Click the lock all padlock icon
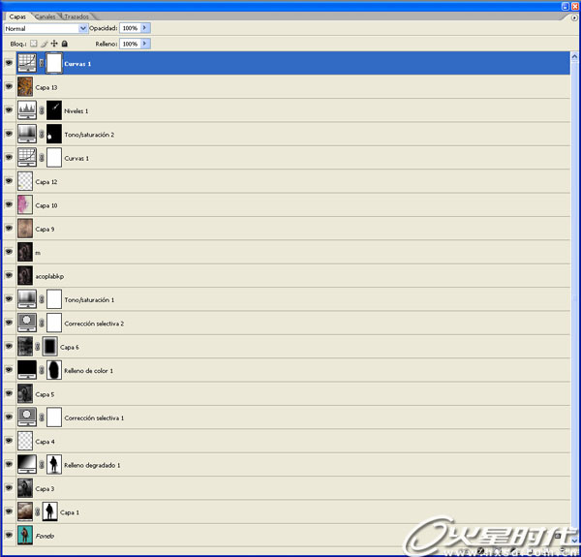The image size is (581, 557). tap(65, 44)
